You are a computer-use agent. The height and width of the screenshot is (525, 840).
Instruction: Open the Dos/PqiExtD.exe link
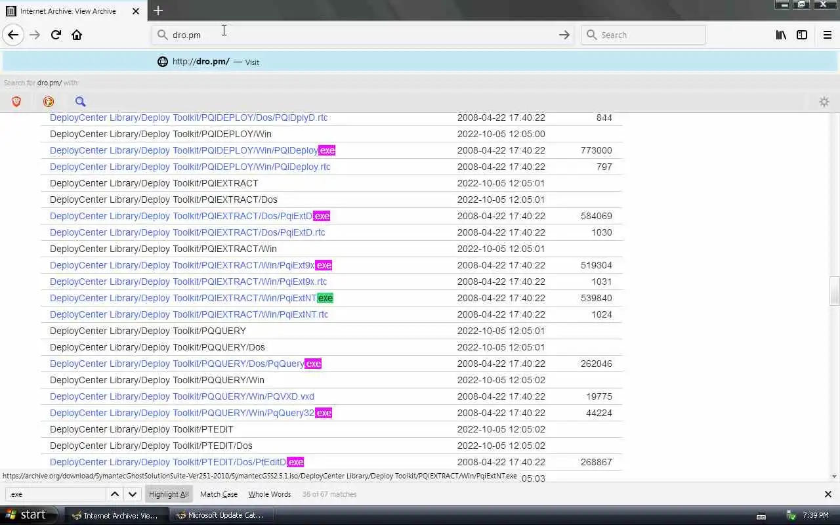pyautogui.click(x=190, y=216)
